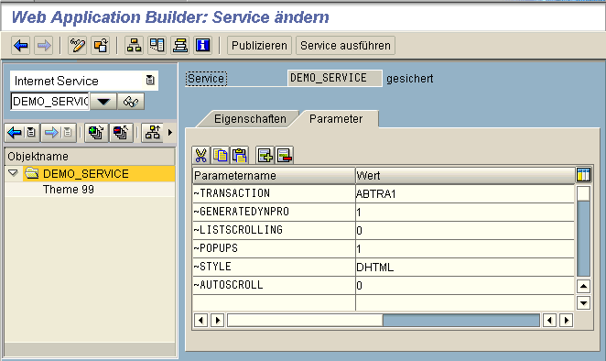Click scroll up arrow of parameter table

pyautogui.click(x=583, y=287)
